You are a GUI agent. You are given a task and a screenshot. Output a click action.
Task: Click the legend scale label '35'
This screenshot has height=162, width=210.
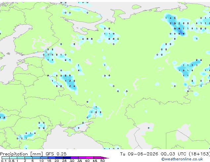point(79,161)
